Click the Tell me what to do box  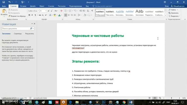(102, 6)
